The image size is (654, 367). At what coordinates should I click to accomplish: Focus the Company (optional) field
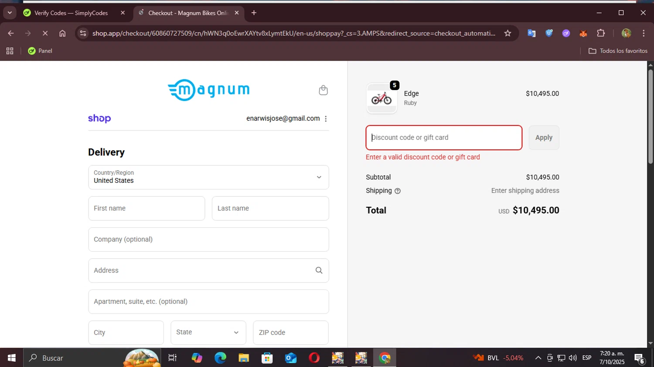(208, 239)
